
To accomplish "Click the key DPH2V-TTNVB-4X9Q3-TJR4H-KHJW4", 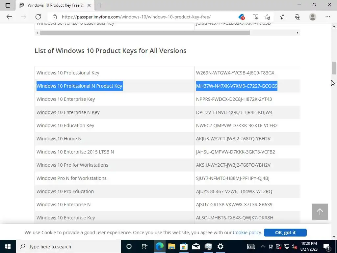I will click(x=234, y=112).
